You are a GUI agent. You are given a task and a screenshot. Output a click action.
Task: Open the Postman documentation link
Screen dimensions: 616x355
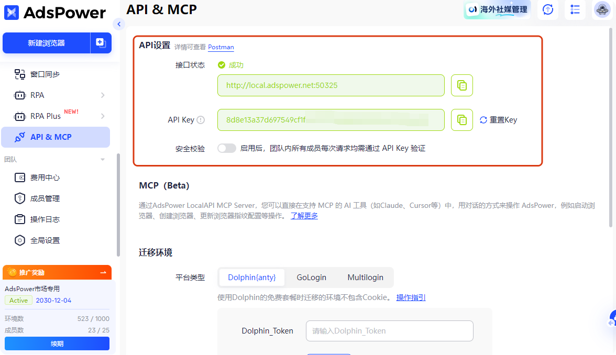point(221,47)
